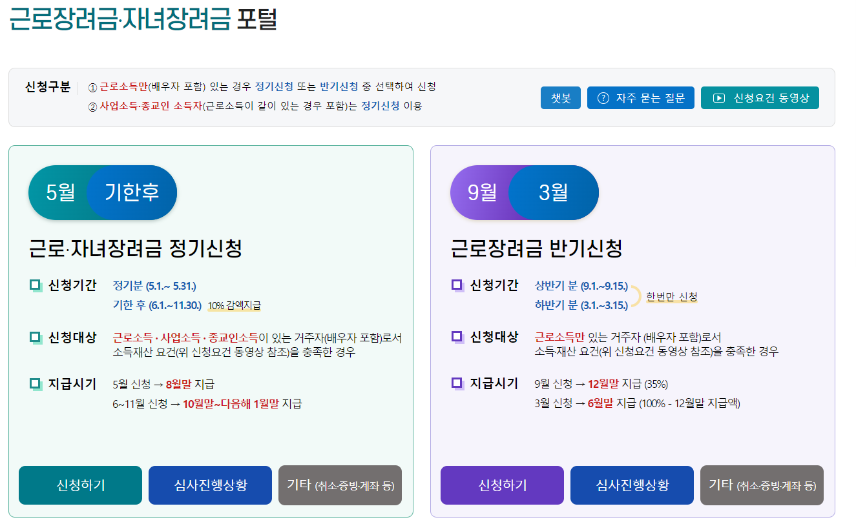The image size is (856, 524).
Task: Click the ① 근로소득만 guidance line
Action: (x=262, y=86)
